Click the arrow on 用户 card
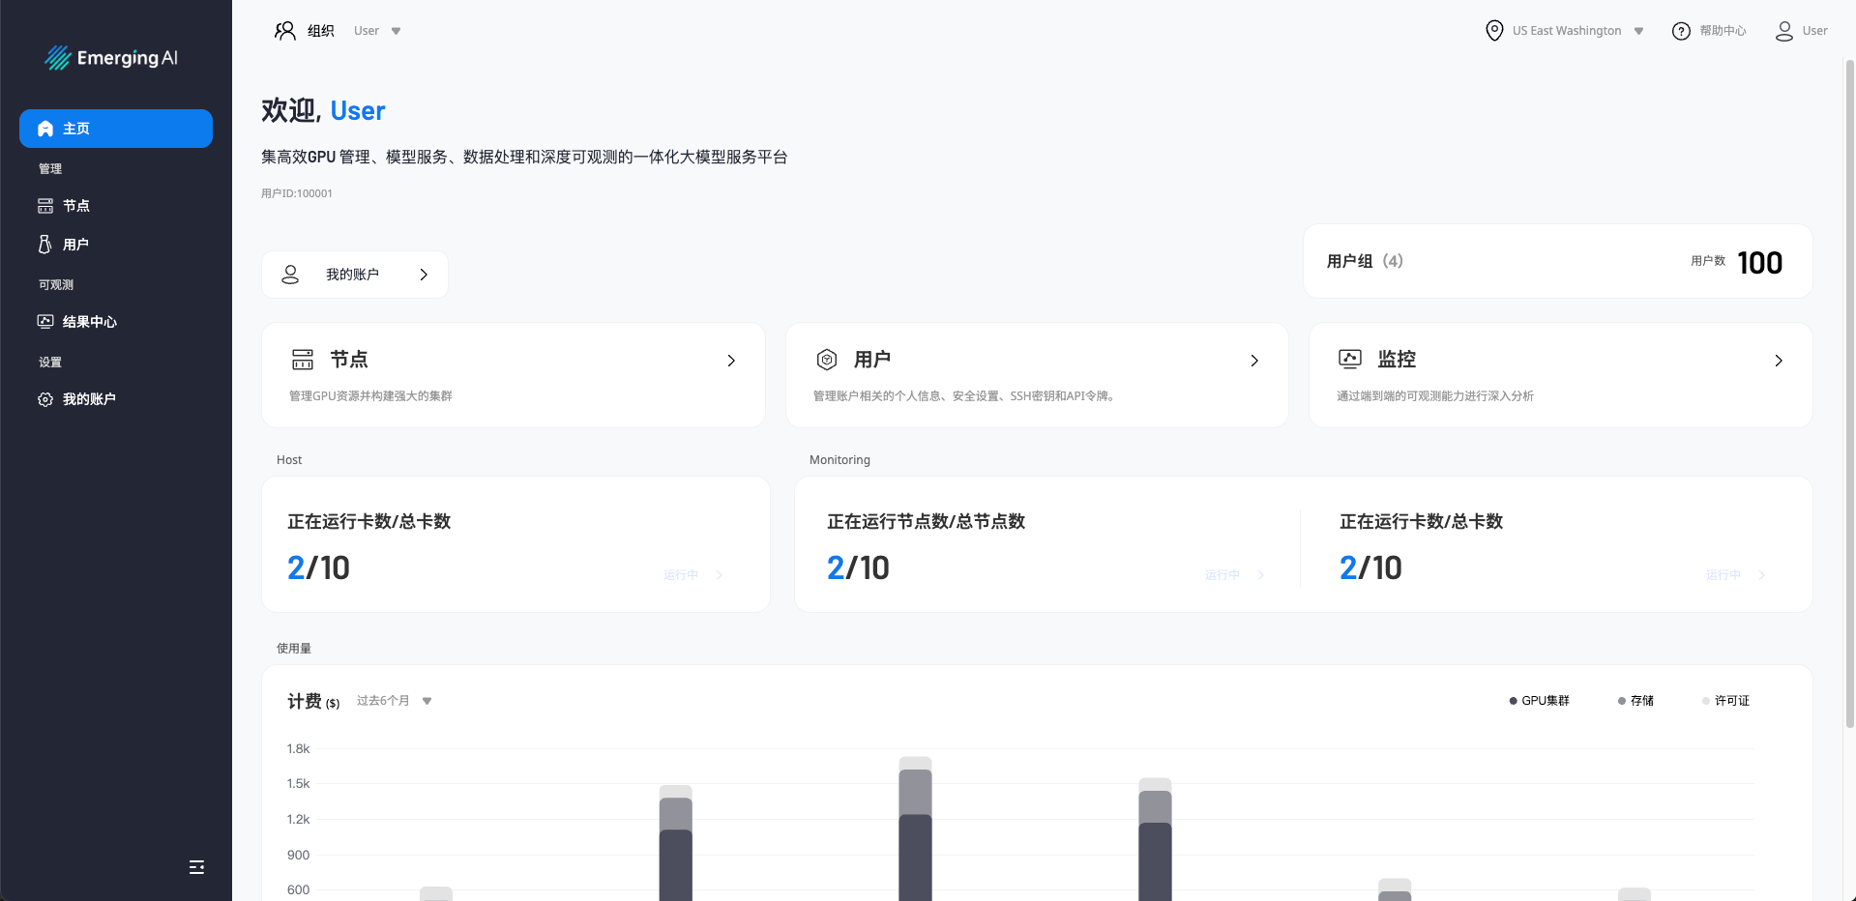 (1254, 361)
